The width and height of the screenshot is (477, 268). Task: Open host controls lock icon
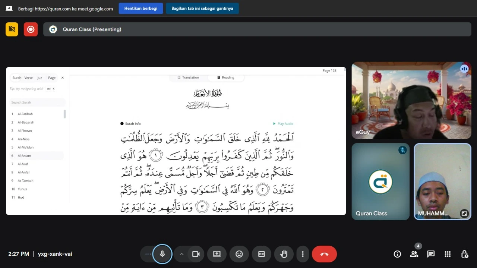tap(464, 254)
